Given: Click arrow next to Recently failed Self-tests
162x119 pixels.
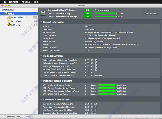Looking at the screenshot, I should (96, 69).
